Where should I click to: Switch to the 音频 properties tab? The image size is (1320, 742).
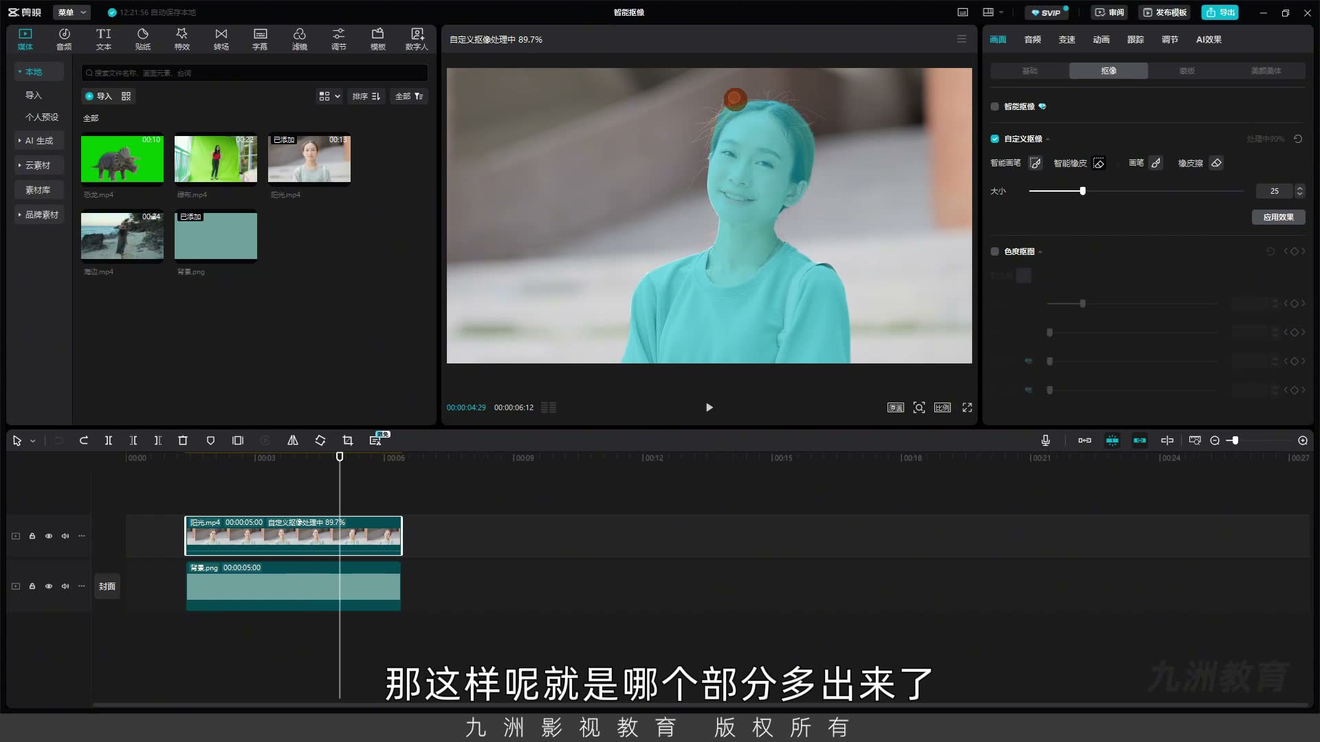pos(1032,40)
